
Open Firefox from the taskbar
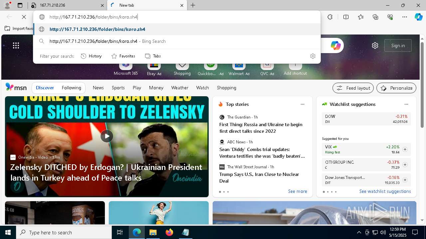(x=169, y=232)
